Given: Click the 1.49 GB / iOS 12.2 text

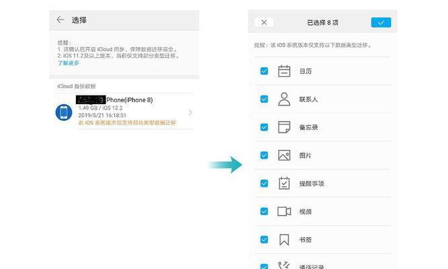Looking at the screenshot, I should click(x=100, y=108).
